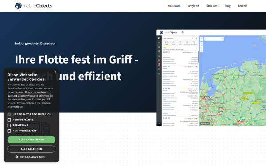Go to the Vergleich page

(193, 6)
